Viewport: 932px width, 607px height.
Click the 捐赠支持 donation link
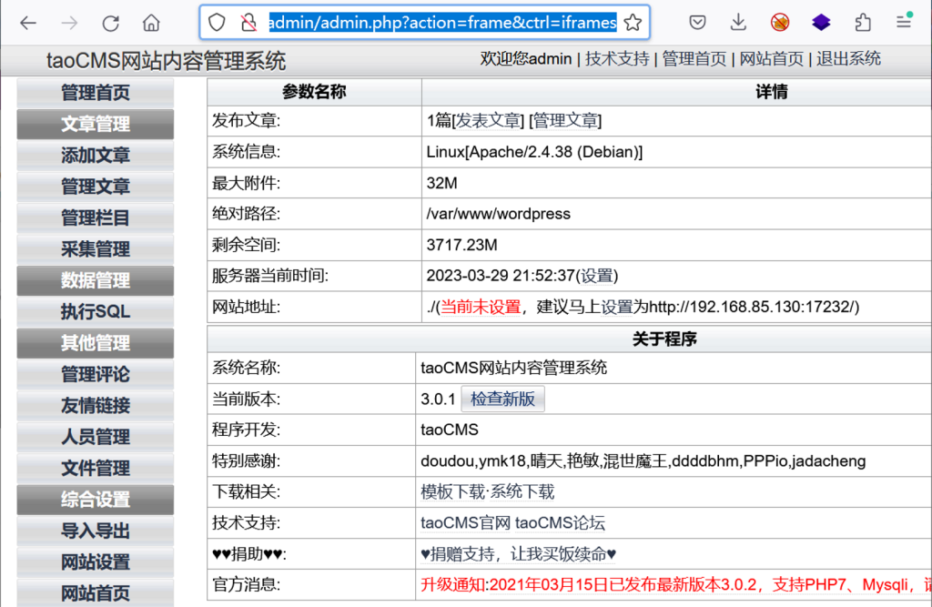518,554
